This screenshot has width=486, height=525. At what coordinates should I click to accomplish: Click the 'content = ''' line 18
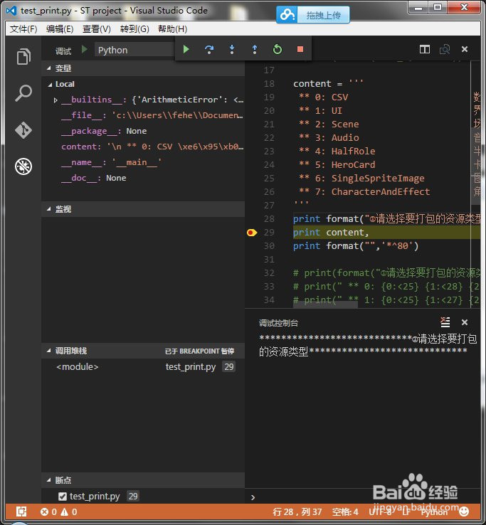pos(328,83)
